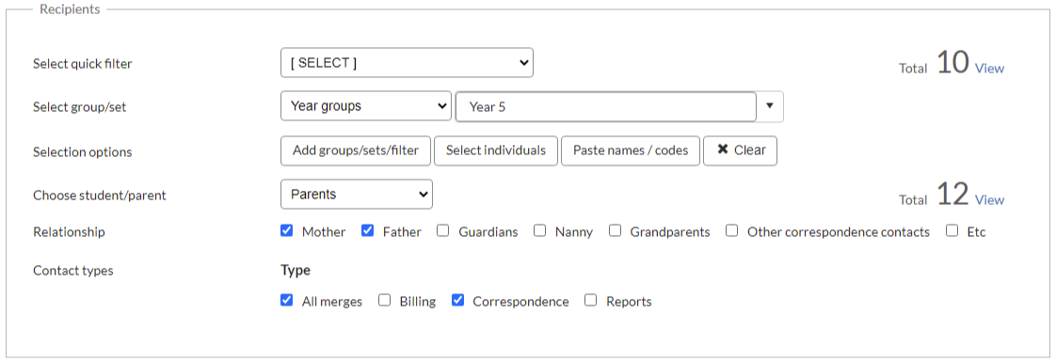Screen dimensions: 1056x361
Task: Click the bold 'Type' heading
Action: (x=296, y=270)
